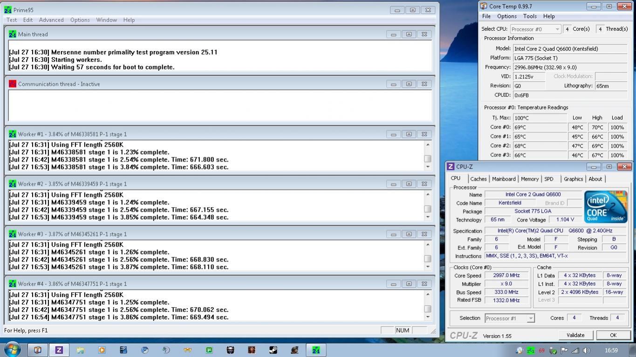This screenshot has width=636, height=357.
Task: Open uTorrent from the taskbar
Action: click(209, 350)
